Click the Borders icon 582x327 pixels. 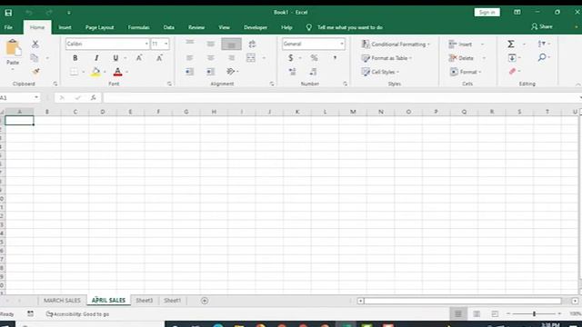coord(75,71)
